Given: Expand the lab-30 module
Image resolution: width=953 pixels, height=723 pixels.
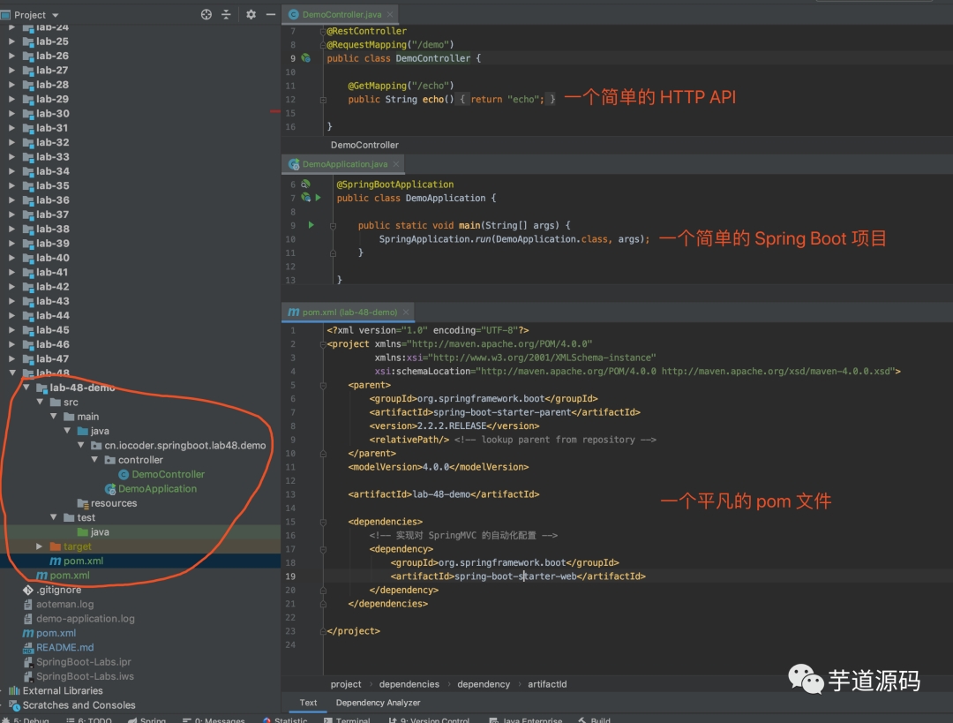Looking at the screenshot, I should point(11,114).
